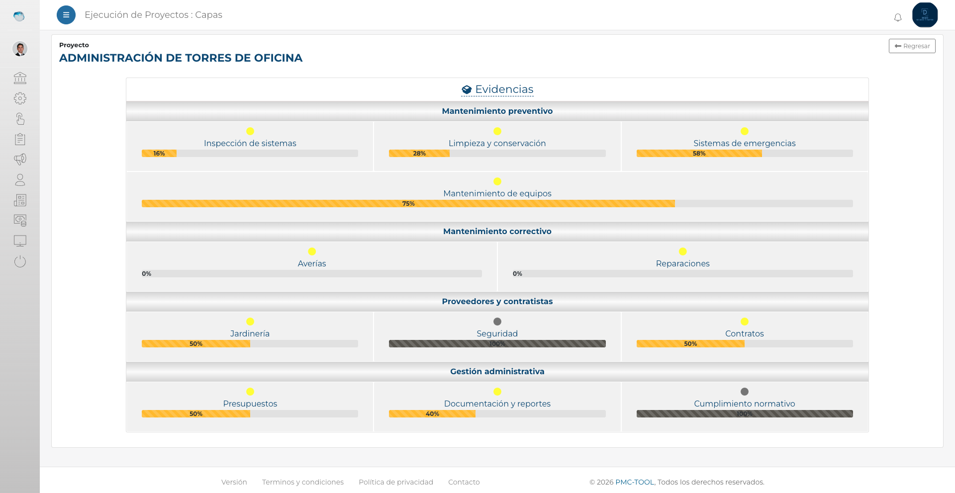Screen dimensions: 955x493
Task: Open the Evidencias tab
Action: 497,89
